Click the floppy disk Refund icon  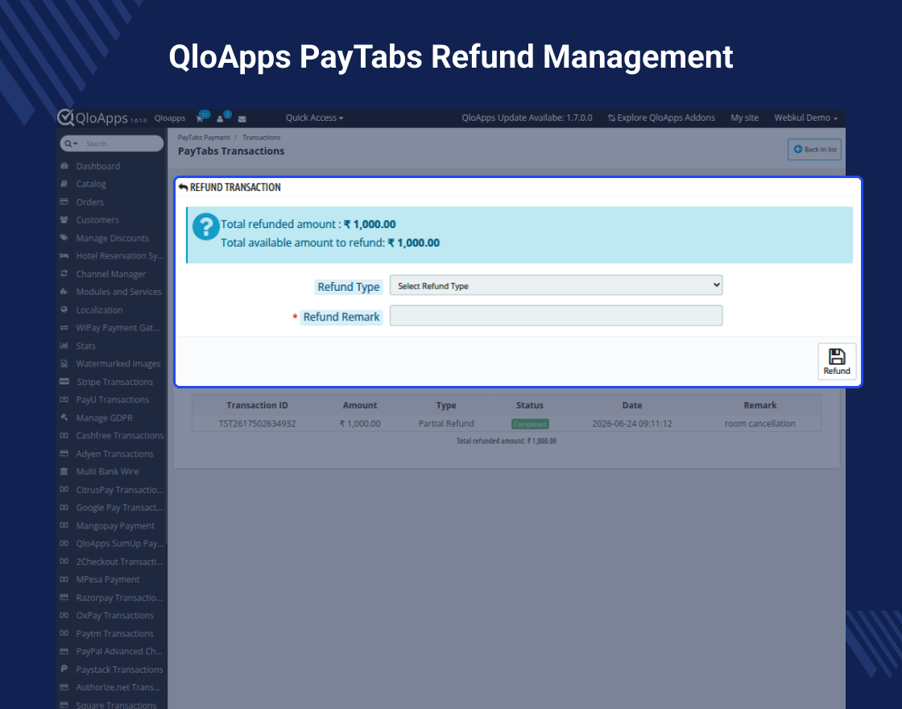pos(837,356)
